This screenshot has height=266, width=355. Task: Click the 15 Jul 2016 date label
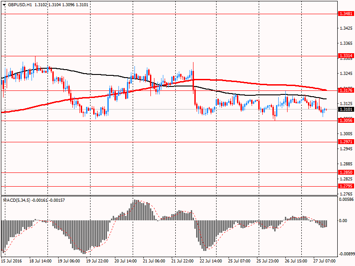pyautogui.click(x=12, y=261)
